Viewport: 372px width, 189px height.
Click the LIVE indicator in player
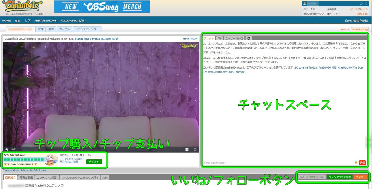tap(13, 149)
